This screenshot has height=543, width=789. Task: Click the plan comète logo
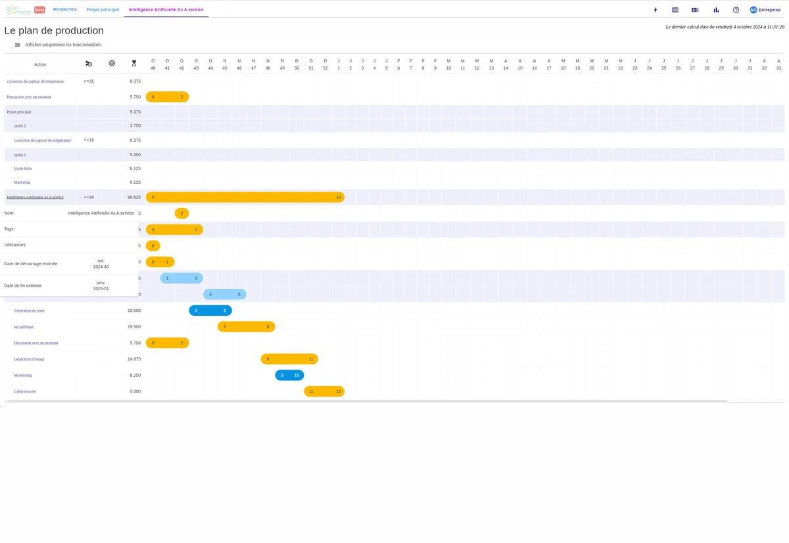18,10
